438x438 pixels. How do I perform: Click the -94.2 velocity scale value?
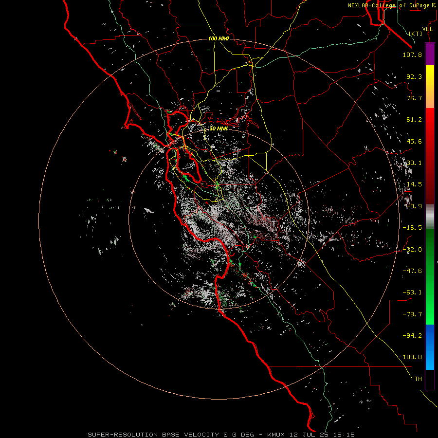coord(412,335)
